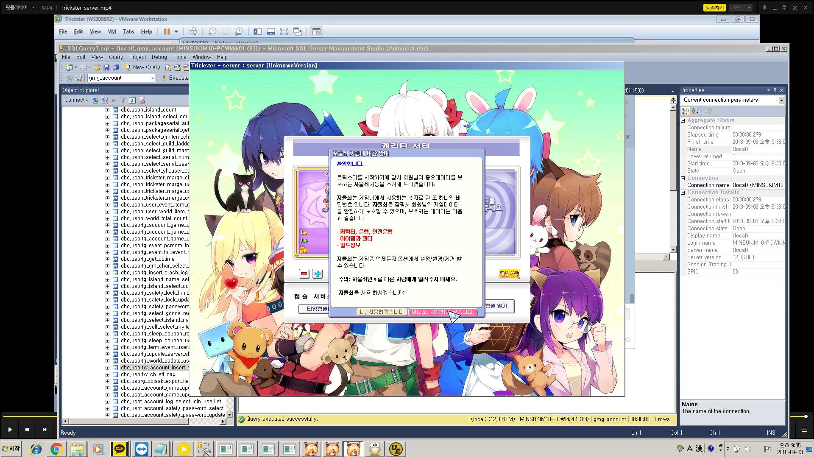
Task: Collapse the Connection Details property group
Action: [683, 193]
